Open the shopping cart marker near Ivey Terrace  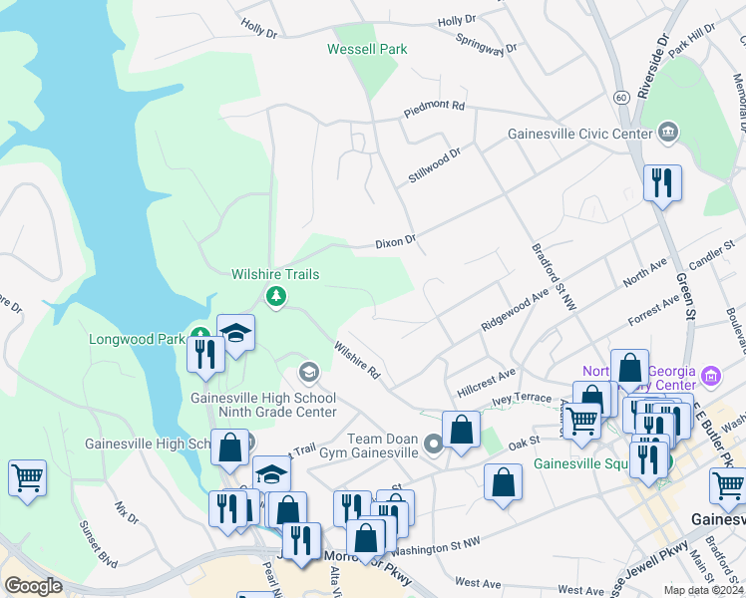581,422
